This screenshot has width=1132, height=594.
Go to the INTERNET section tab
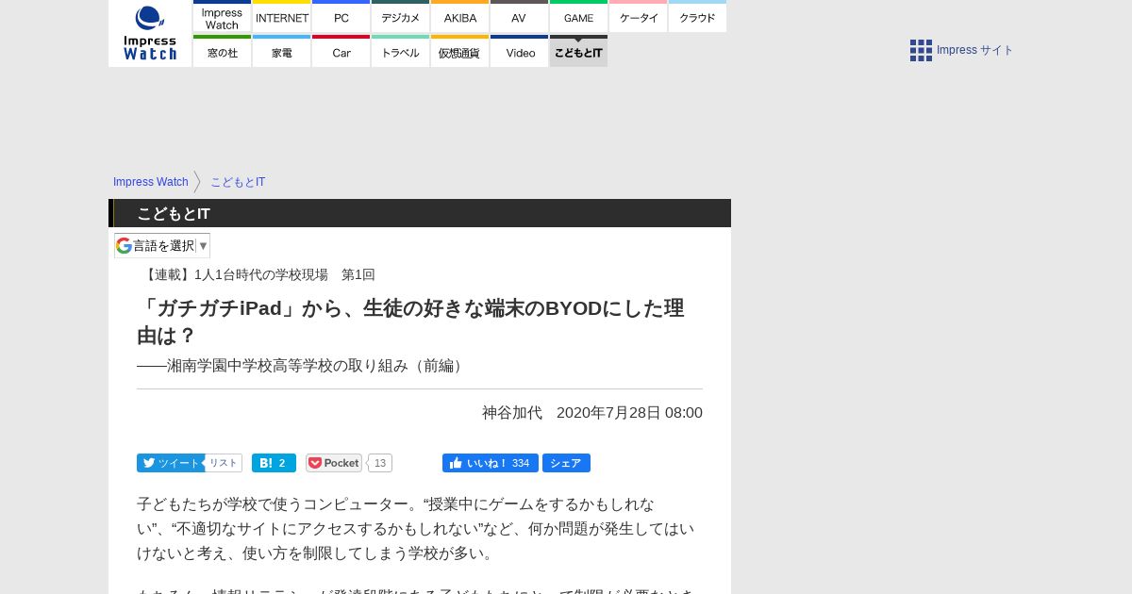coord(282,16)
